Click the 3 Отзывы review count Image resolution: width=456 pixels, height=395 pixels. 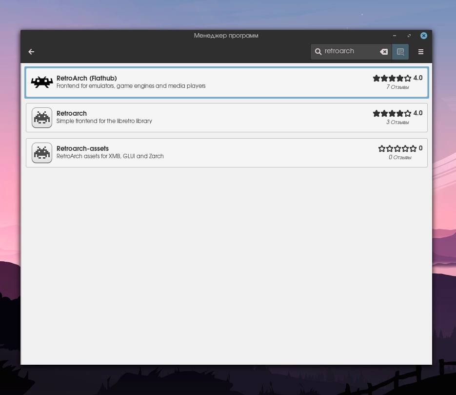tap(397, 122)
